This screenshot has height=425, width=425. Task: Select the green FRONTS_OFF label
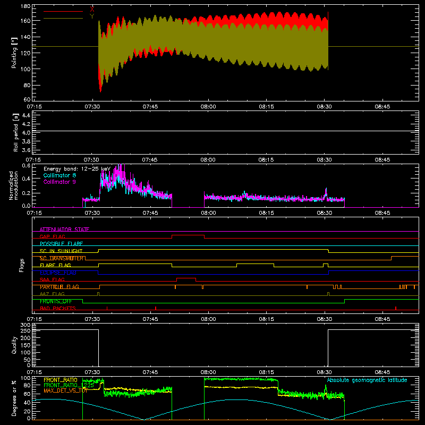(56, 301)
